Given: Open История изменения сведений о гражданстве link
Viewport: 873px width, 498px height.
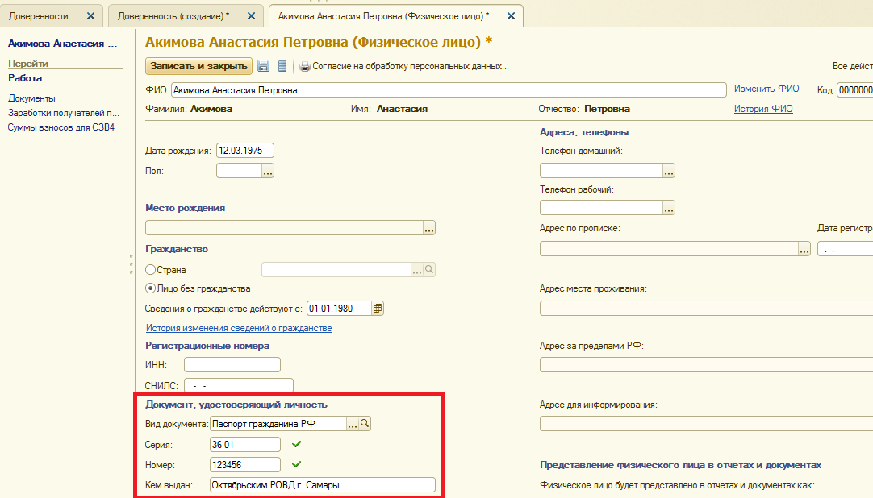Looking at the screenshot, I should 239,328.
